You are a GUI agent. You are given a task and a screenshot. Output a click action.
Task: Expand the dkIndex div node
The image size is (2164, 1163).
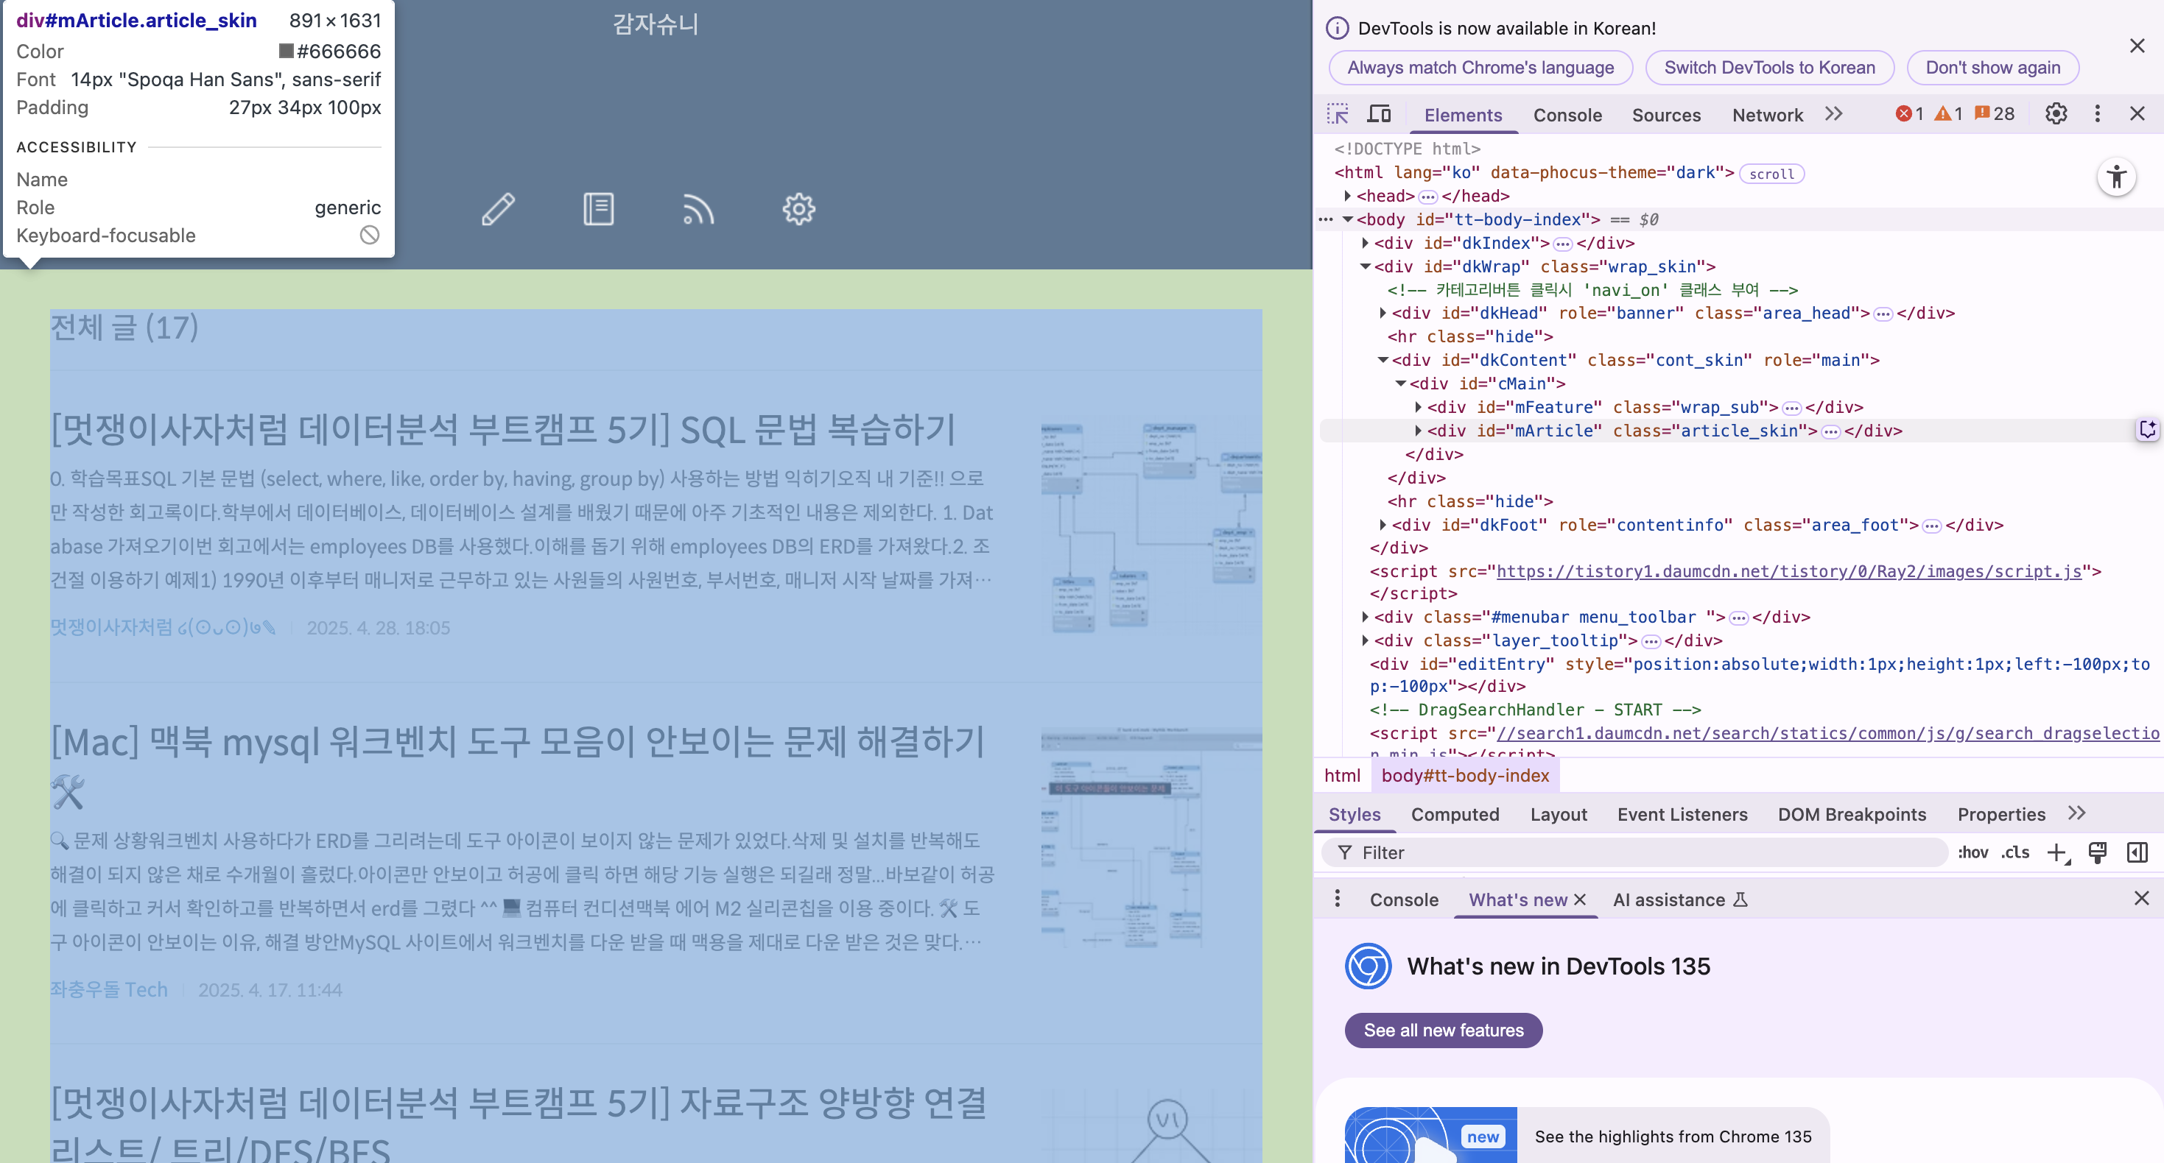tap(1365, 243)
